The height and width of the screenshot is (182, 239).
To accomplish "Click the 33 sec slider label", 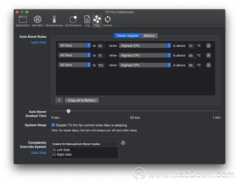I will [x=135, y=118].
